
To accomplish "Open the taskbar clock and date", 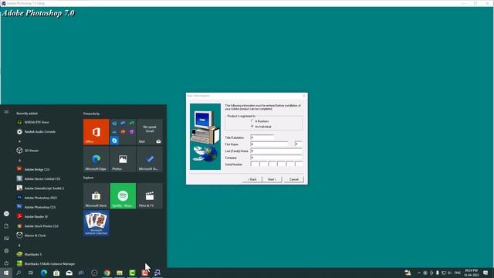I will coord(472,273).
